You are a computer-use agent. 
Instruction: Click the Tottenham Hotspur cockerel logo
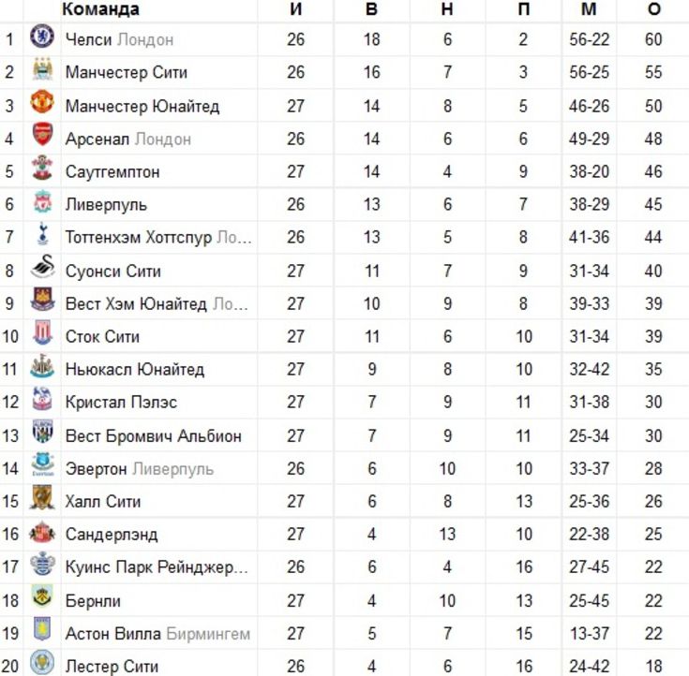[x=42, y=234]
